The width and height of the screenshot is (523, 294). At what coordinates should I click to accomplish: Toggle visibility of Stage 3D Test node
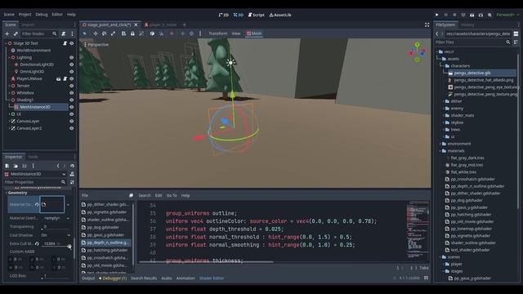[71, 43]
